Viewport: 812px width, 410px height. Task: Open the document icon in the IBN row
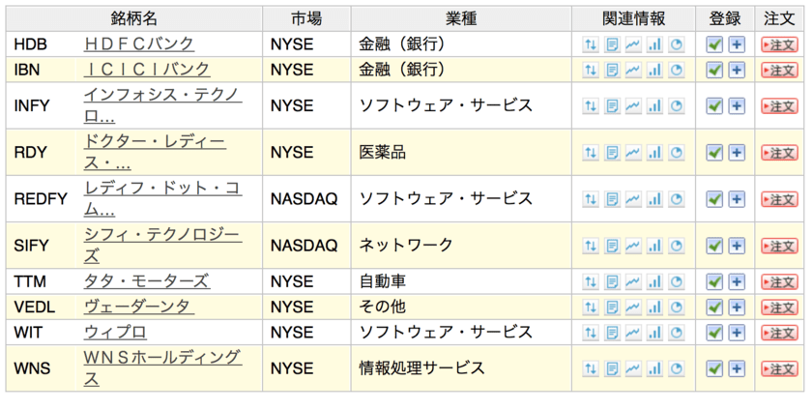611,70
